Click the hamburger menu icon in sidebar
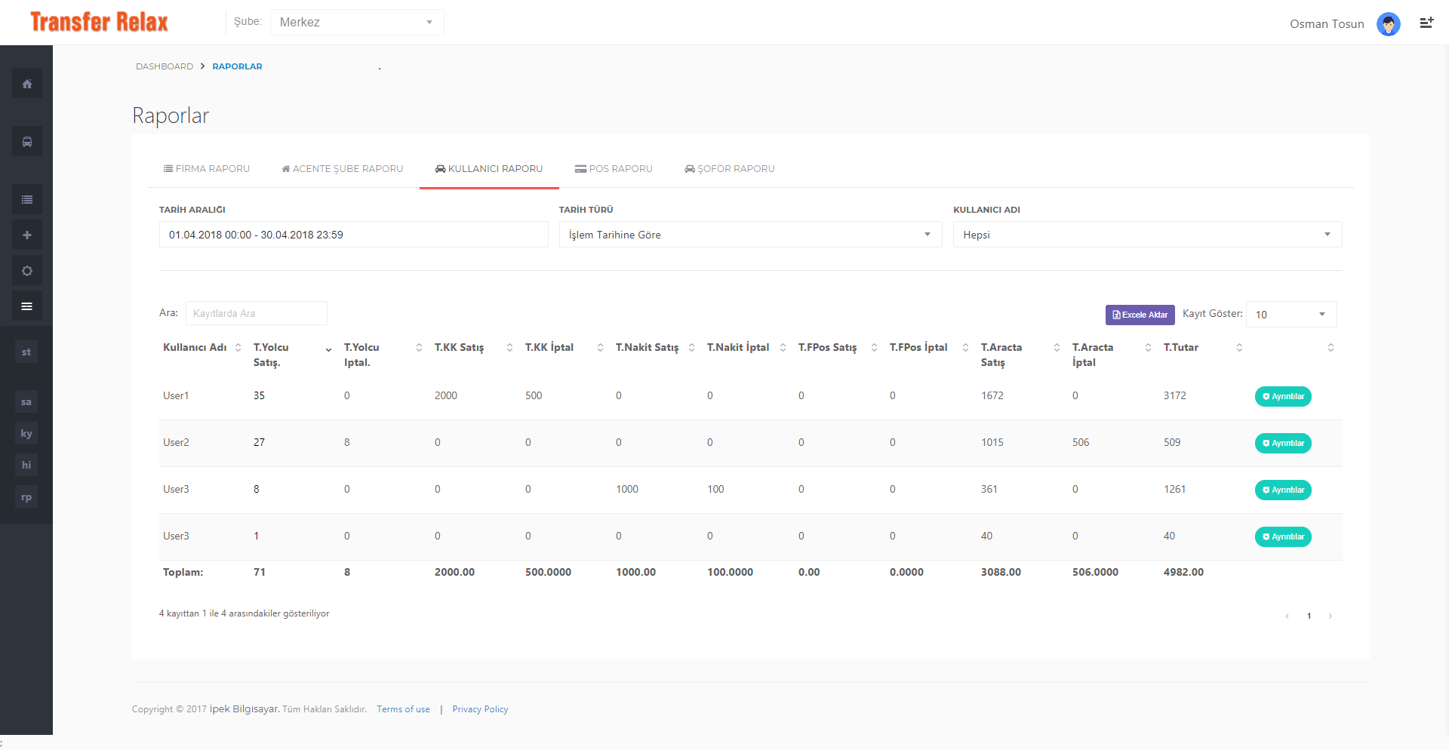Viewport: 1449px width, 750px height. click(26, 306)
